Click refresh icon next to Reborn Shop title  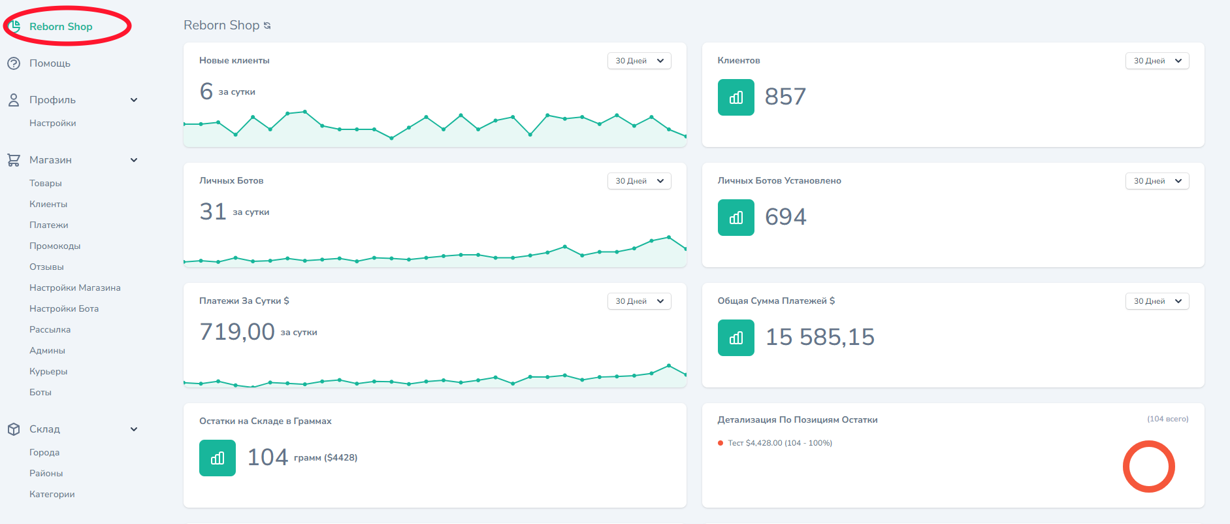pyautogui.click(x=267, y=25)
